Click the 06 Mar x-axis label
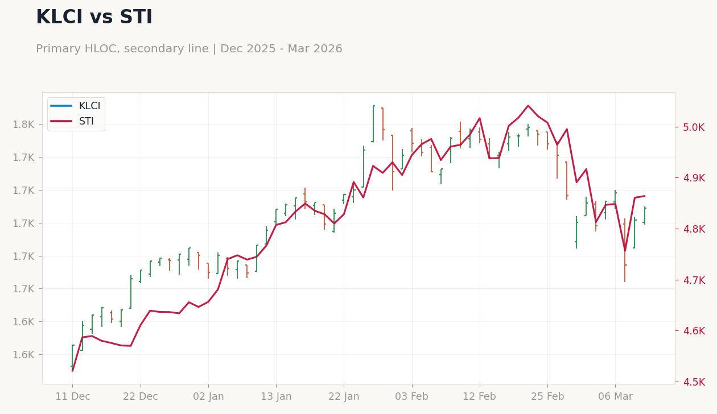 click(x=615, y=396)
